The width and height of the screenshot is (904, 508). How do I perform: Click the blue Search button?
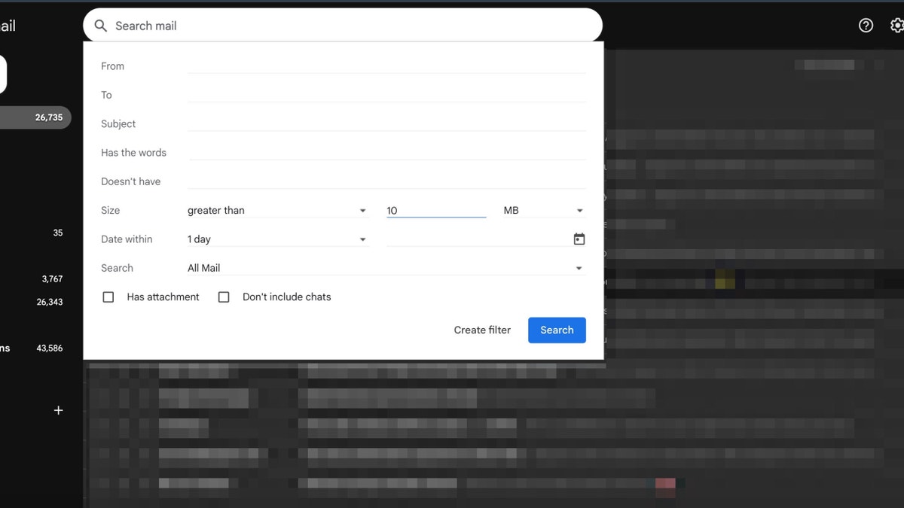(557, 330)
